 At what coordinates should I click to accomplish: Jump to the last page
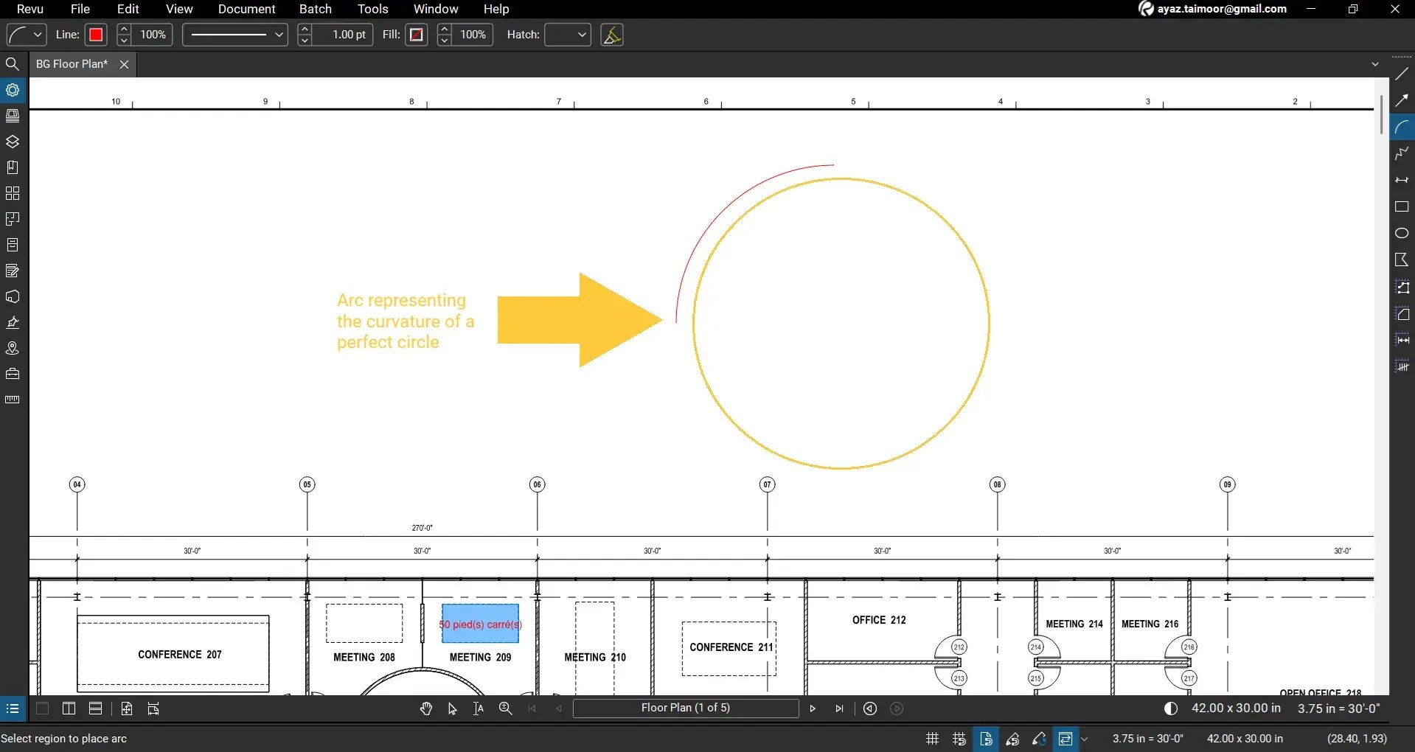pos(839,709)
